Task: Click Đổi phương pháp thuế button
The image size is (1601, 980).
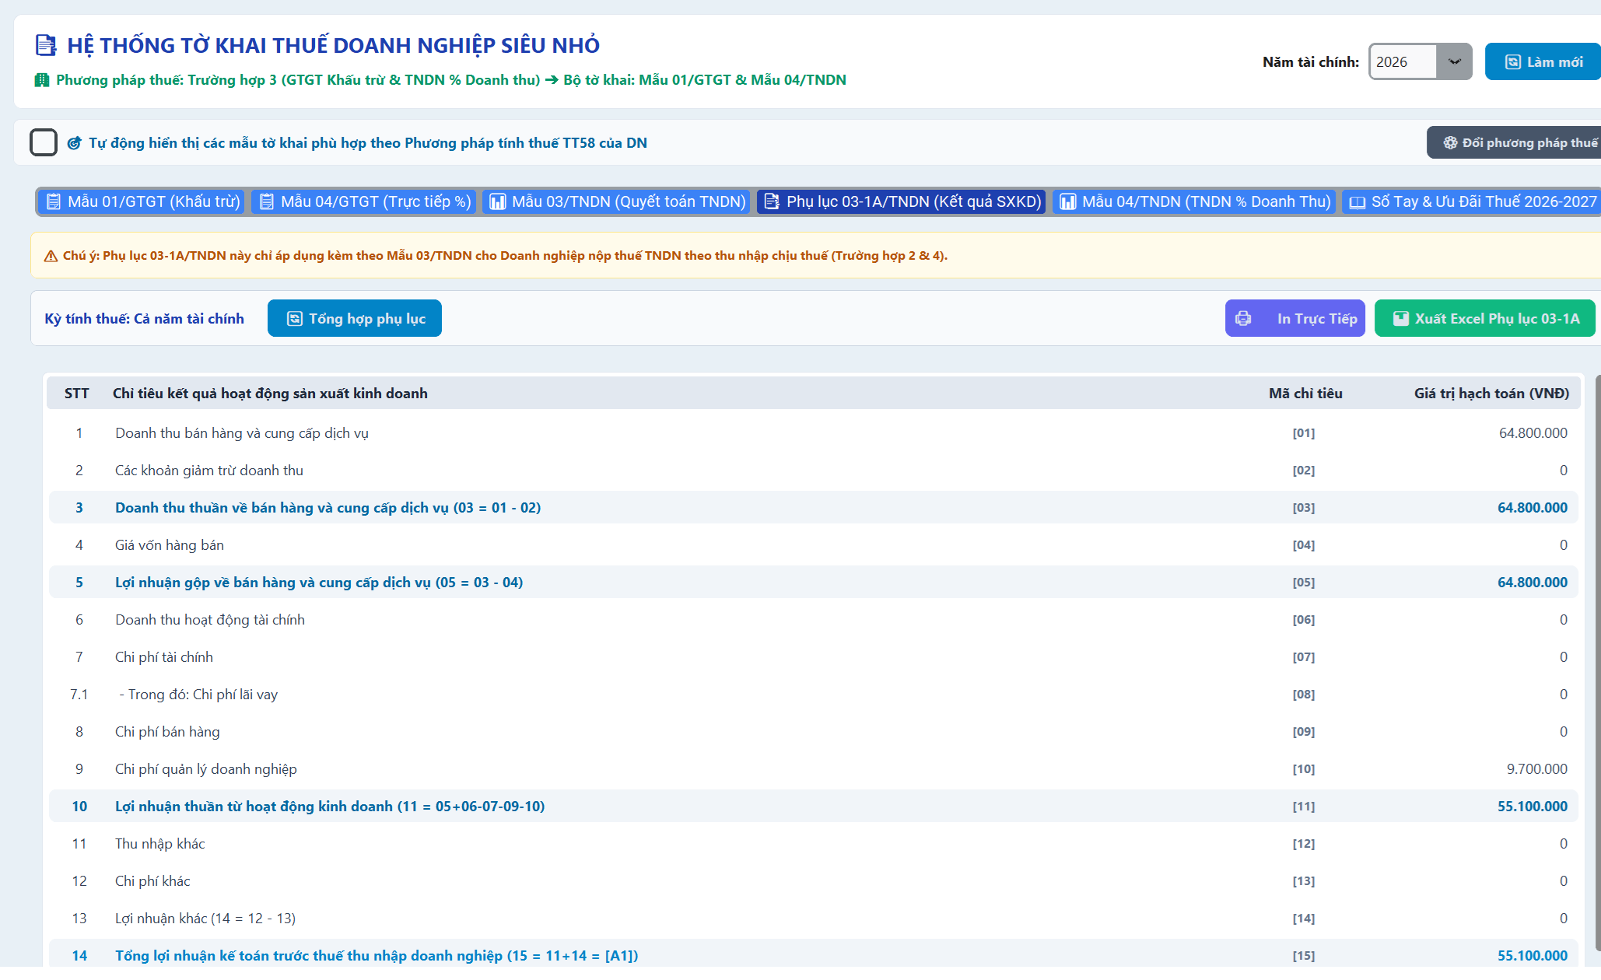Action: pos(1514,142)
